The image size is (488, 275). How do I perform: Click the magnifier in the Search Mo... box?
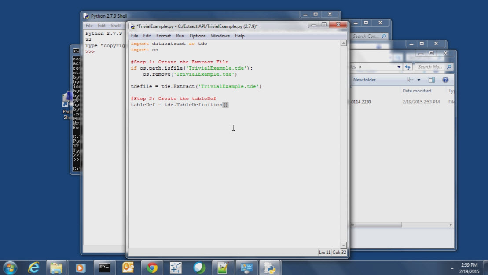pos(449,67)
